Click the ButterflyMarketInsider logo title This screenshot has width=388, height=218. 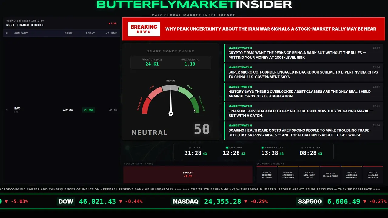point(194,4)
